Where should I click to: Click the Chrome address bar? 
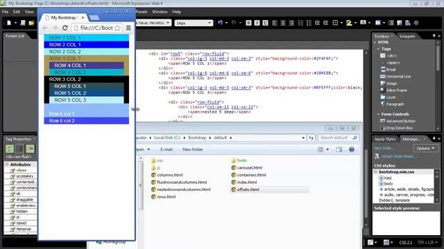[96, 28]
